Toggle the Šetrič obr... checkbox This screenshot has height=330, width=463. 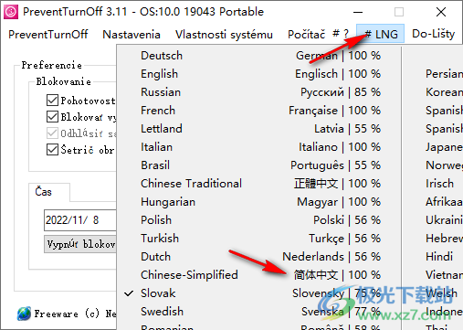[x=52, y=150]
